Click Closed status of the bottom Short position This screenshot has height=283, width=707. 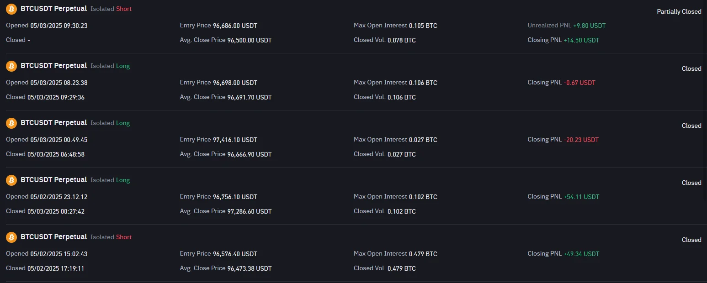point(691,240)
